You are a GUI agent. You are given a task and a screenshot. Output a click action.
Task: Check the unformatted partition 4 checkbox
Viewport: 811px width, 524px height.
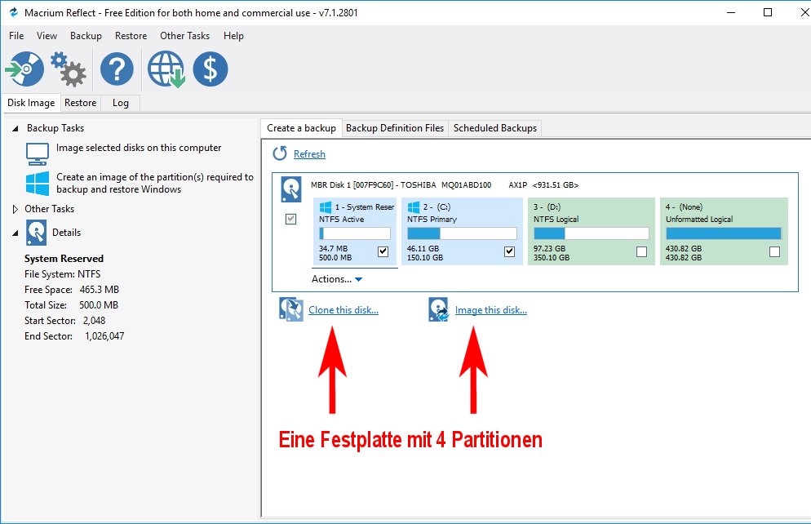point(774,251)
